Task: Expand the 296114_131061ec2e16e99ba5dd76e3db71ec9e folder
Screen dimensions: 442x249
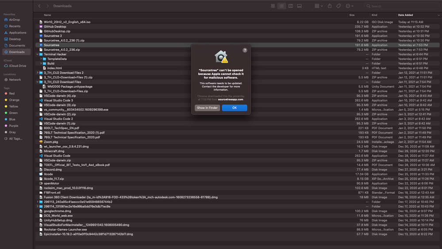Action: click(38, 206)
